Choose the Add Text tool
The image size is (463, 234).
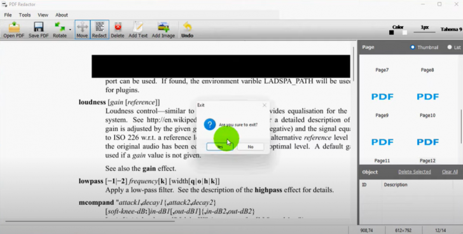point(138,29)
